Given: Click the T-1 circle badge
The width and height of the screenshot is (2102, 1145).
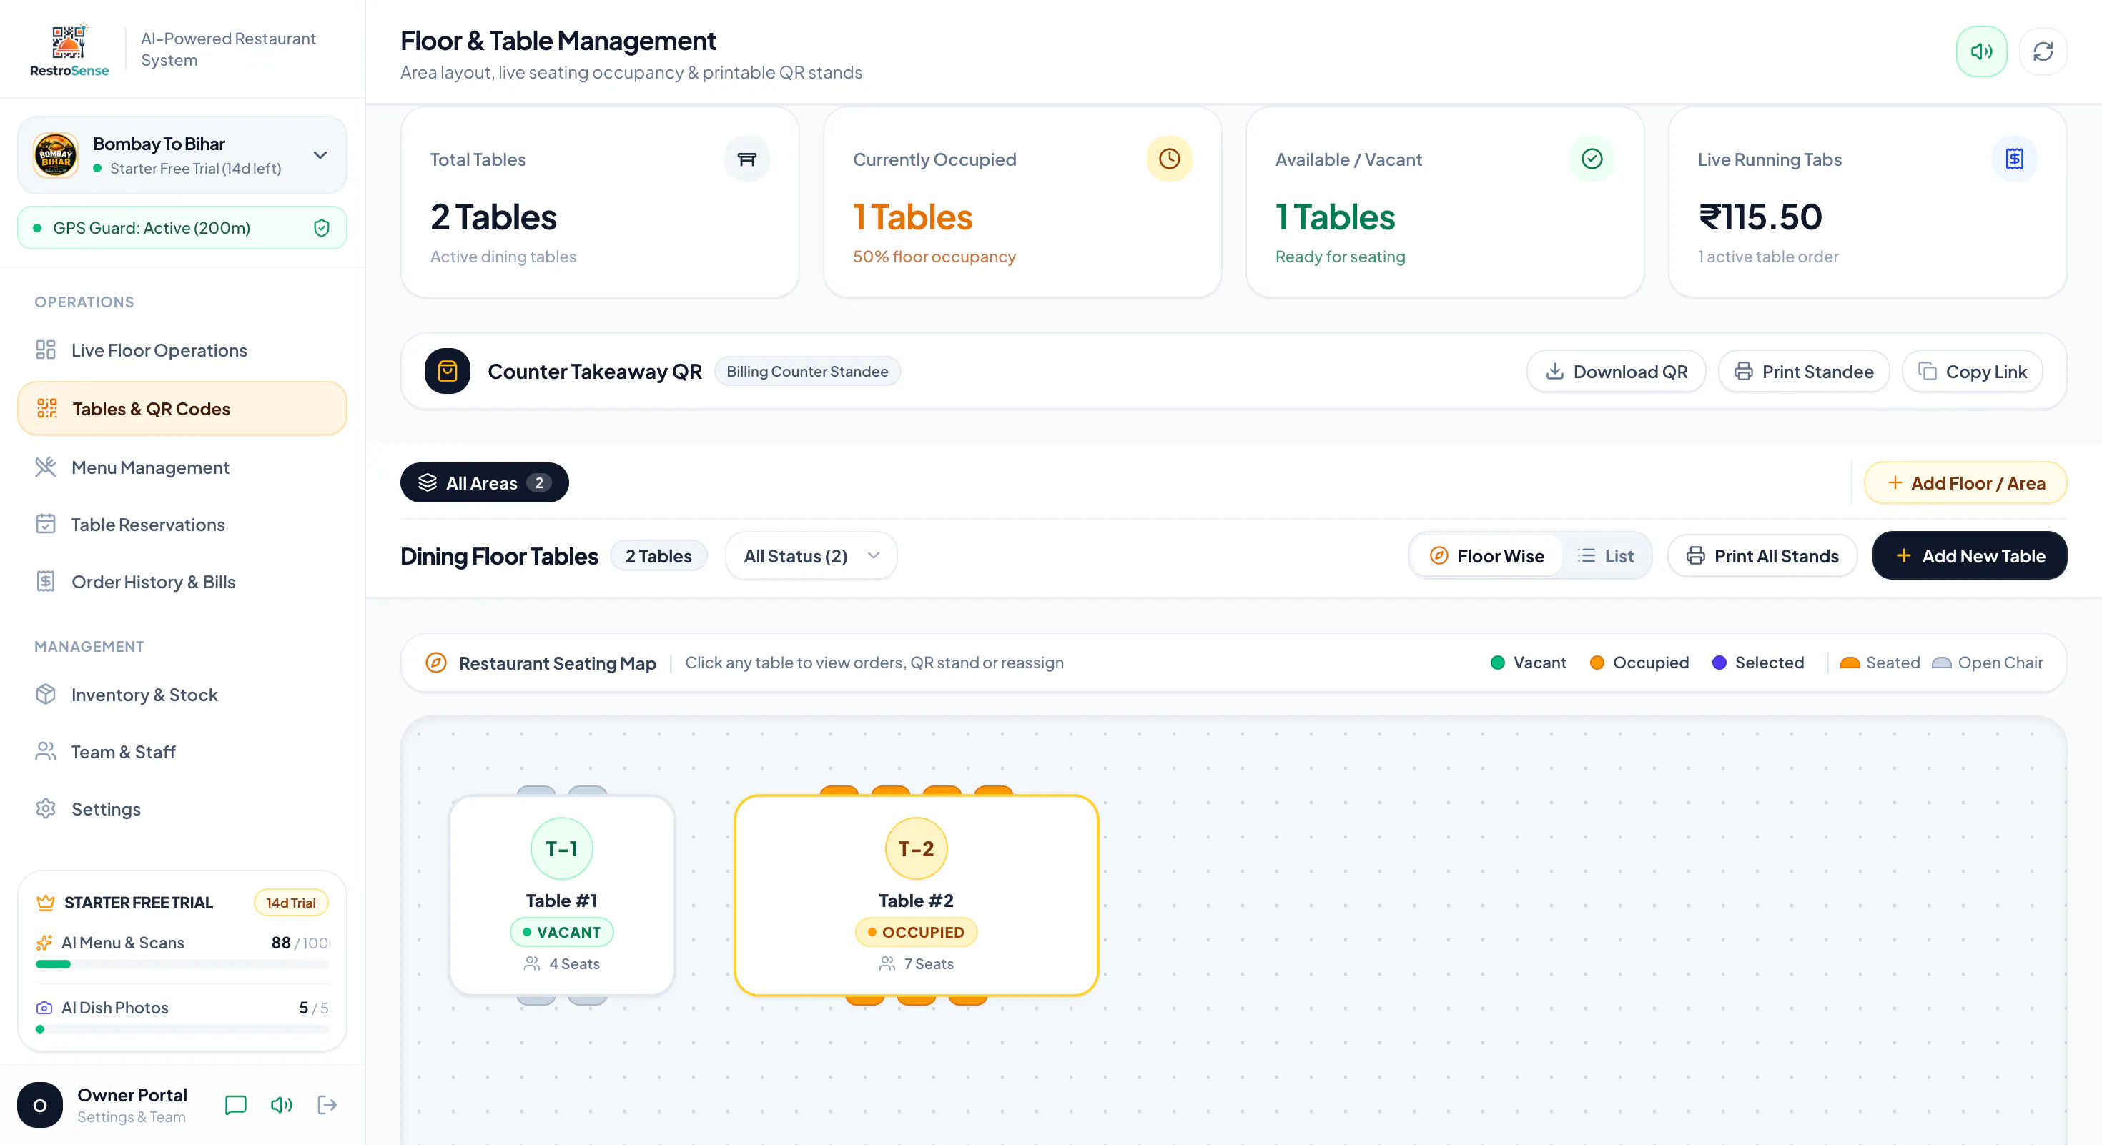Looking at the screenshot, I should (561, 849).
